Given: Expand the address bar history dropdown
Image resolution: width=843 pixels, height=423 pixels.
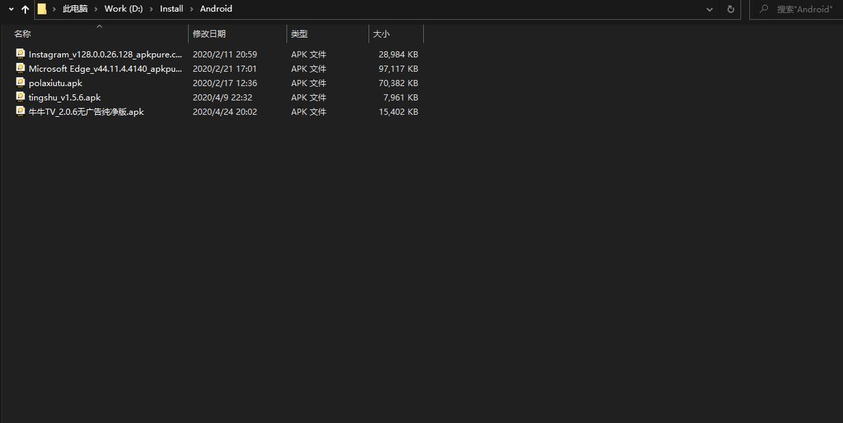Looking at the screenshot, I should point(710,10).
